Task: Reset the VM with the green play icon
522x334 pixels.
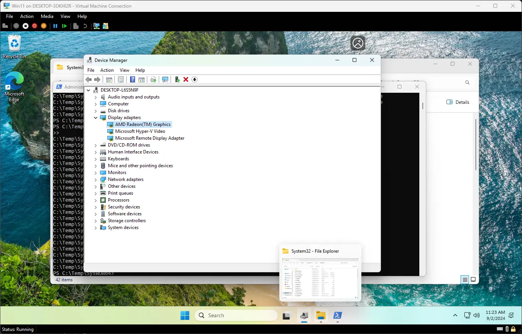Action: pyautogui.click(x=64, y=26)
